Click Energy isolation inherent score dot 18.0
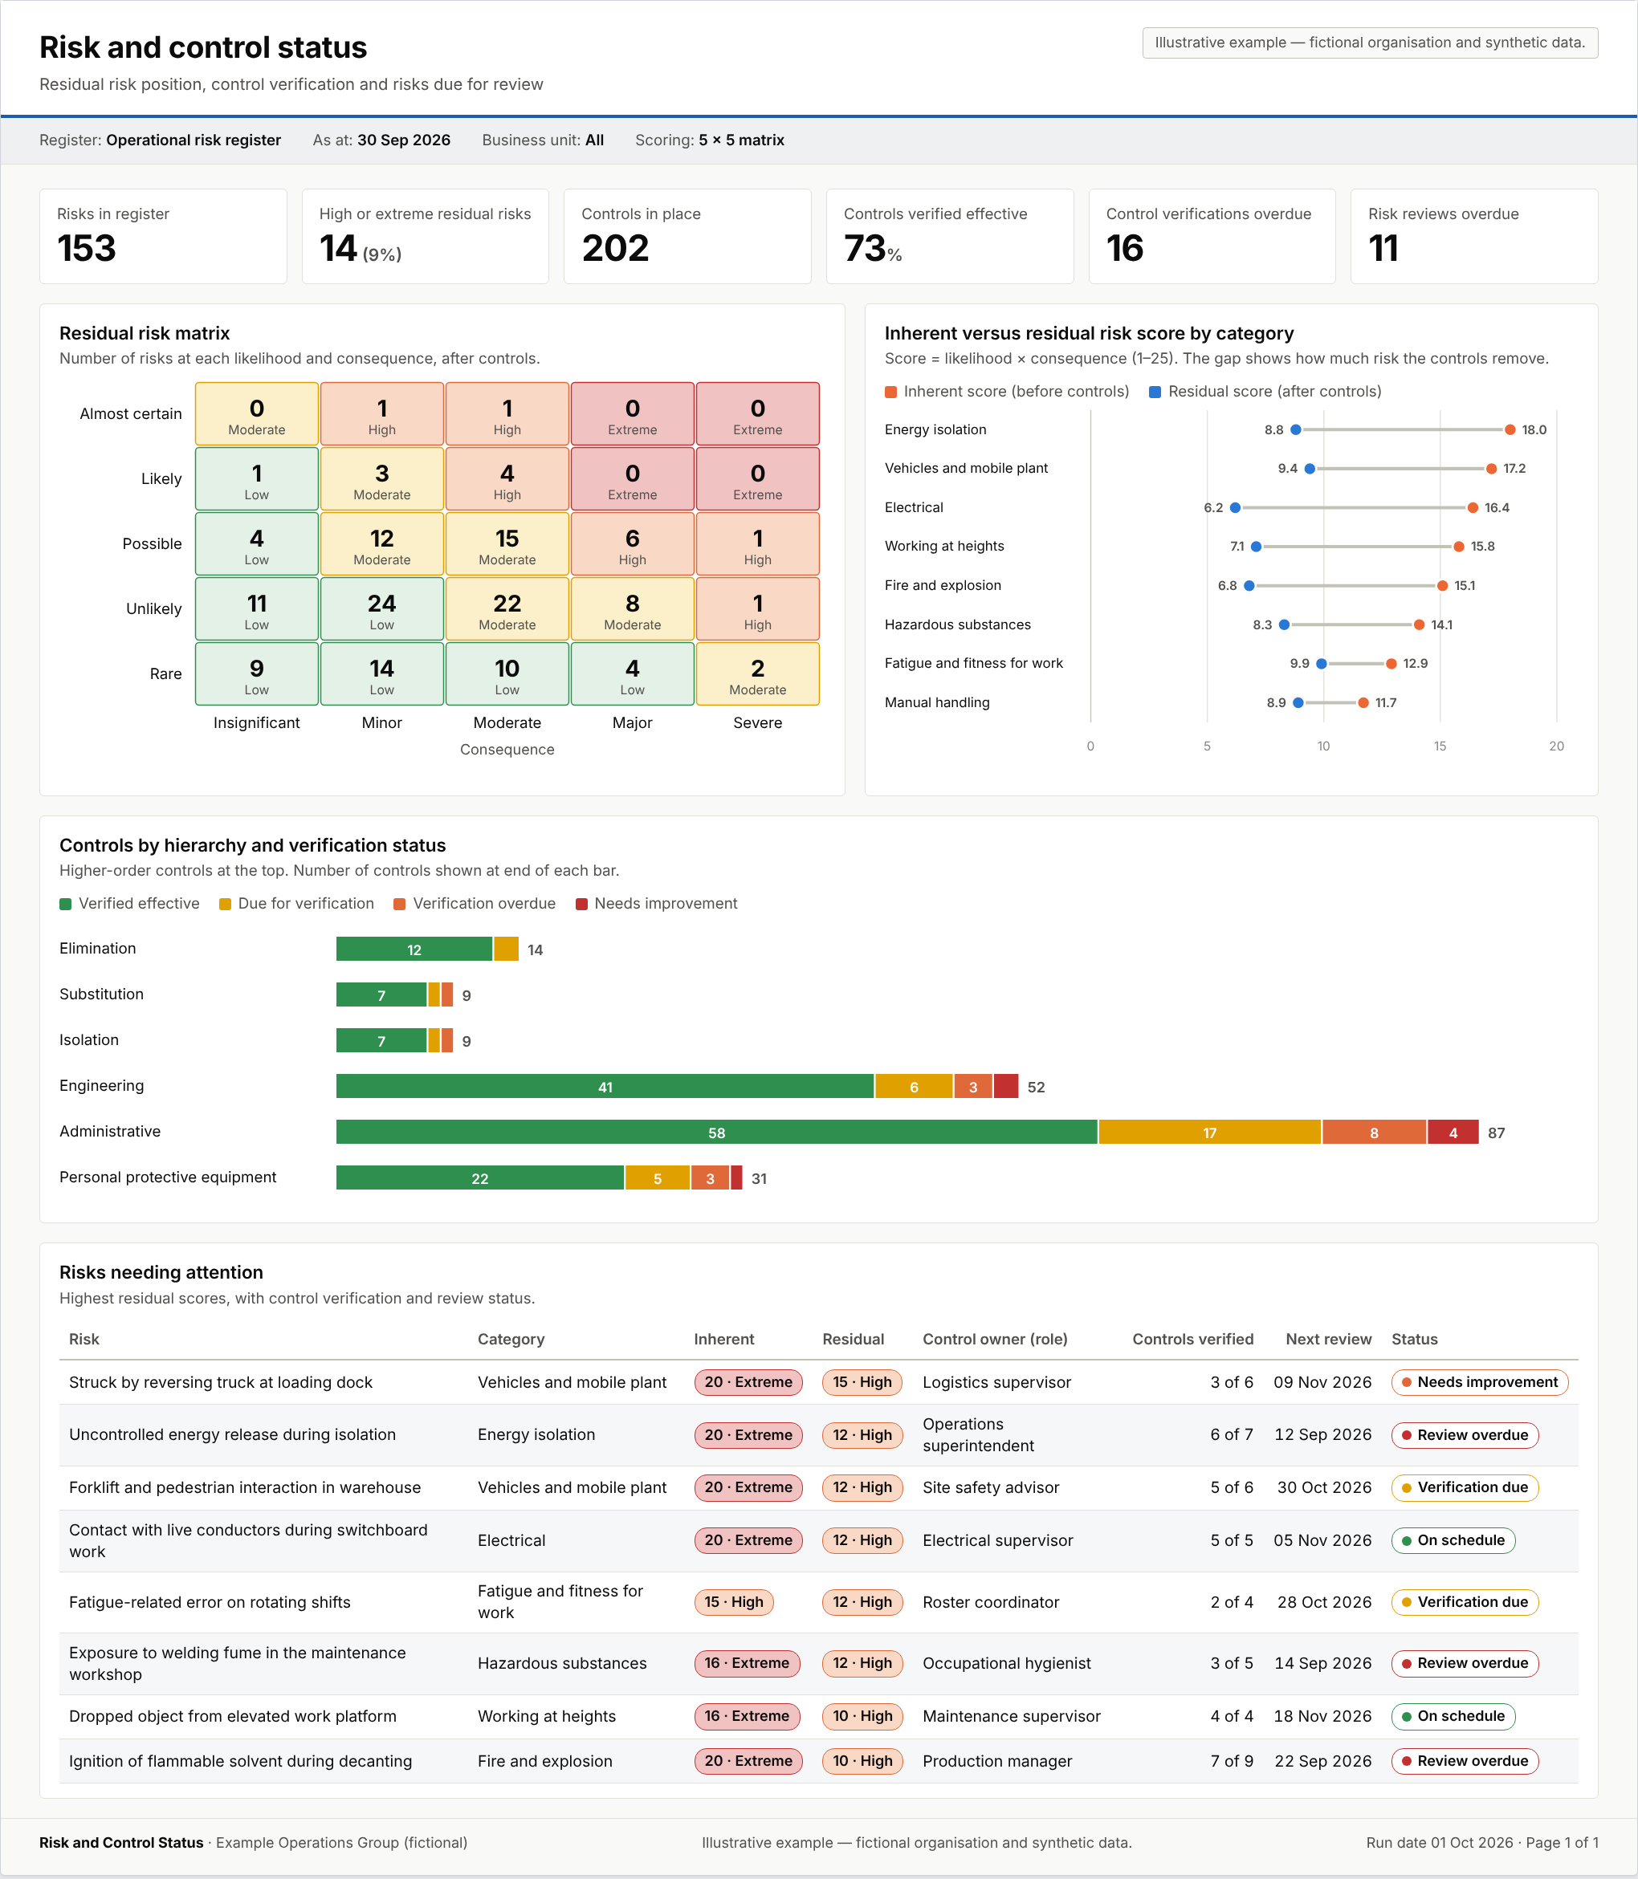Viewport: 1638px width, 1879px height. [x=1510, y=429]
